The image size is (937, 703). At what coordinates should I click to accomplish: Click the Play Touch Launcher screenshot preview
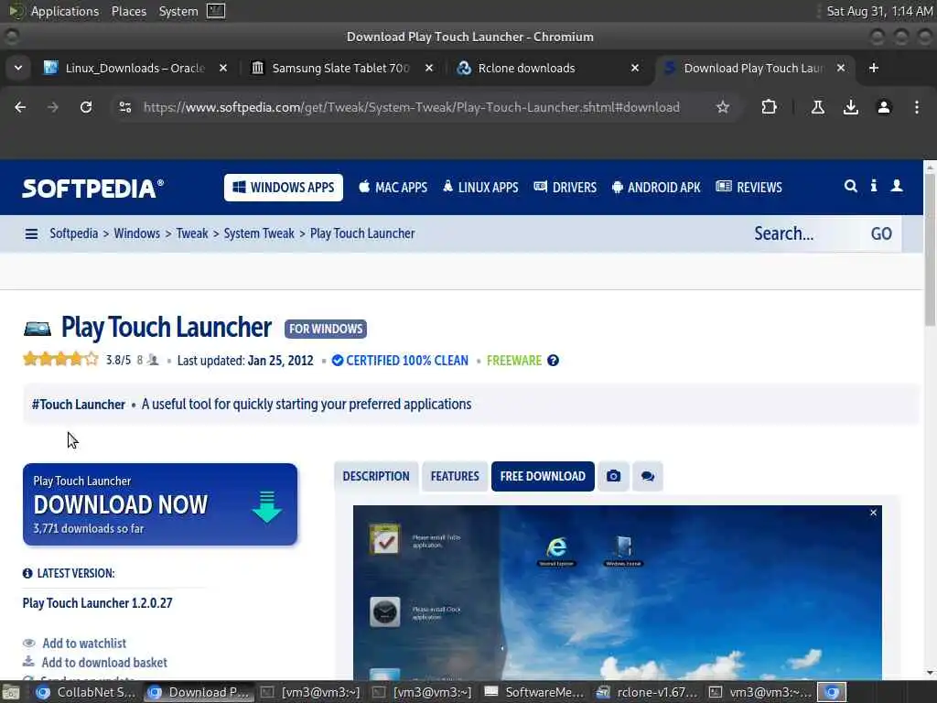(618, 592)
